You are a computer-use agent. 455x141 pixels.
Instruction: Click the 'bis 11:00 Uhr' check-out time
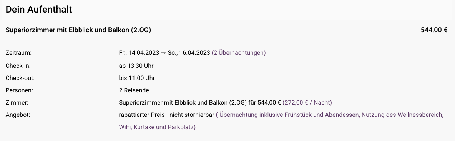pyautogui.click(x=137, y=78)
